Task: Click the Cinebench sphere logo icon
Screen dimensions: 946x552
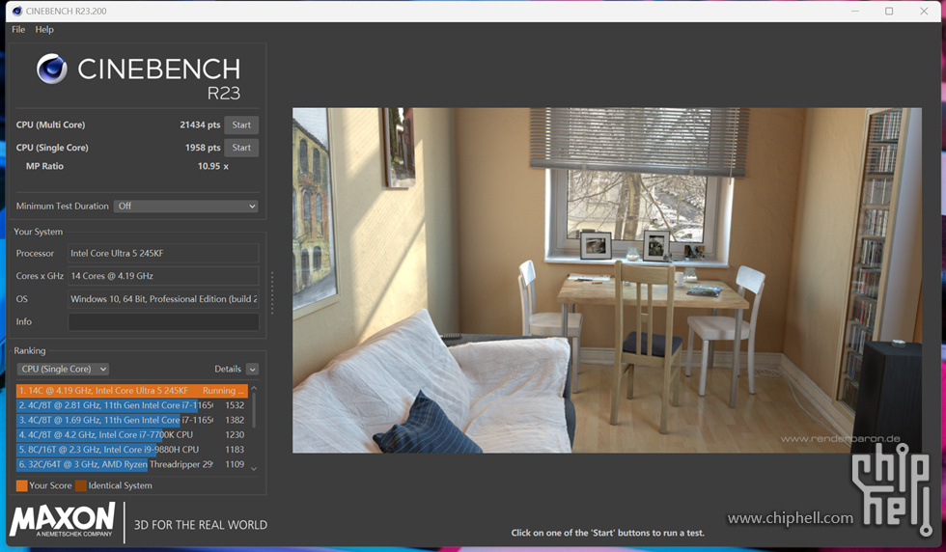Action: pos(52,69)
